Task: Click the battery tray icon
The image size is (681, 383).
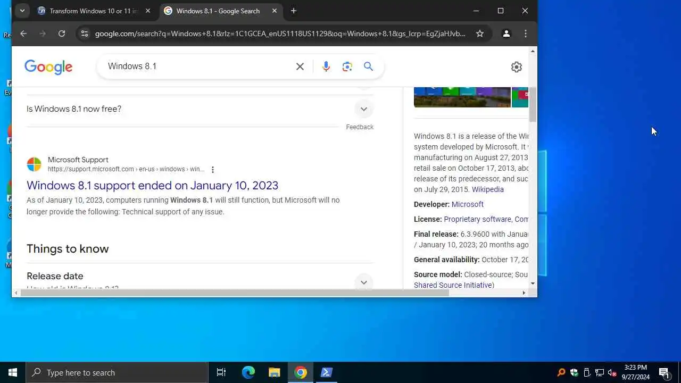Action: (587, 372)
